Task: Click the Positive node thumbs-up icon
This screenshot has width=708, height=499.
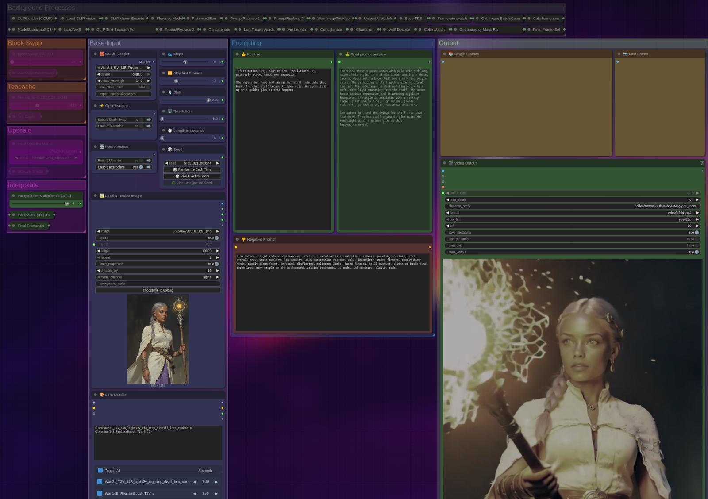Action: (243, 54)
